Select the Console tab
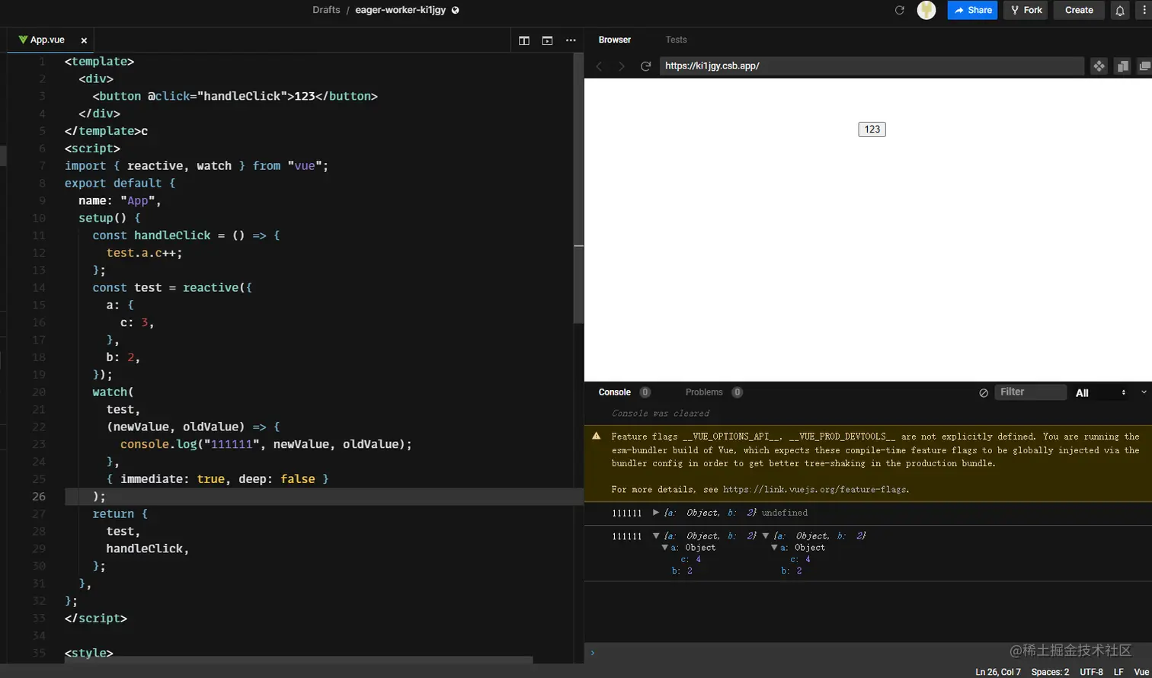The height and width of the screenshot is (678, 1152). click(x=614, y=392)
